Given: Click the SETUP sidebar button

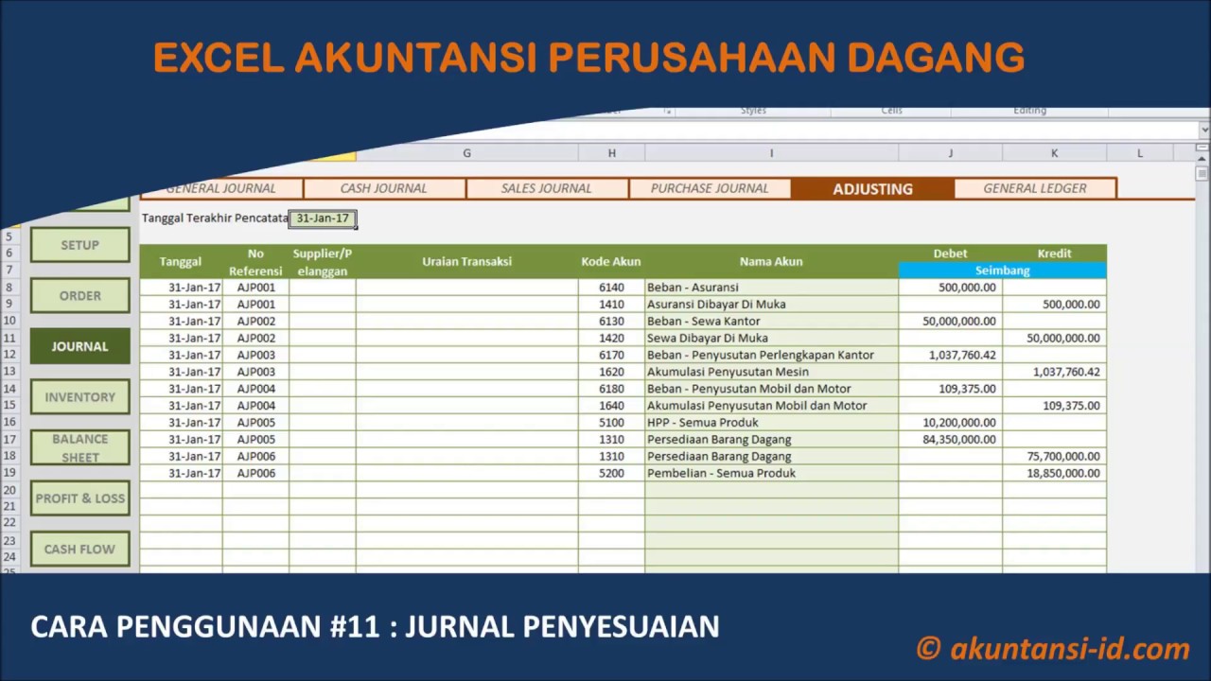Looking at the screenshot, I should point(80,245).
